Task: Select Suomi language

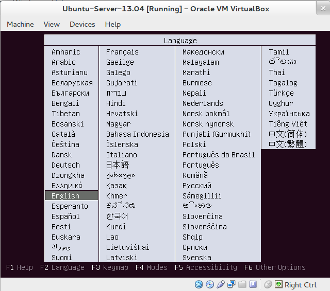Action: (x=62, y=258)
